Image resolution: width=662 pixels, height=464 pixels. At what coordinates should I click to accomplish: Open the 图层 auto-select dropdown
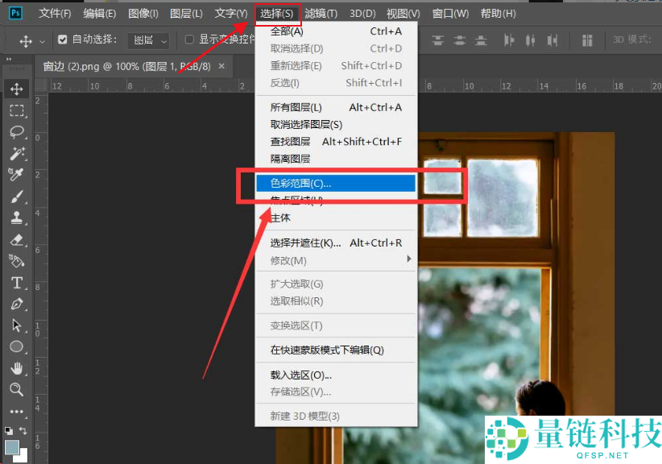[x=148, y=39]
